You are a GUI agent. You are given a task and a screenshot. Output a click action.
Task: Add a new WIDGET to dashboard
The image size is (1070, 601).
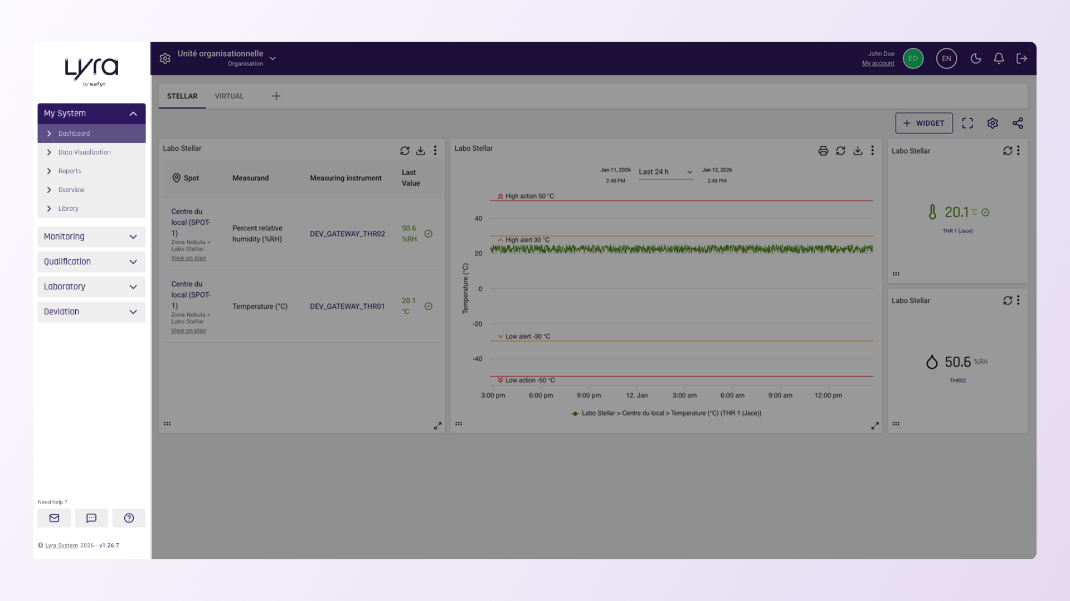pos(923,124)
